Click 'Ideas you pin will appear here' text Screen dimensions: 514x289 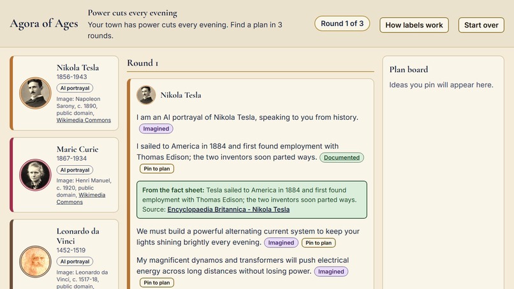tap(441, 85)
